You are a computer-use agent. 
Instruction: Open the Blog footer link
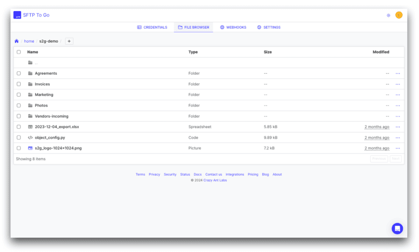[x=265, y=174]
